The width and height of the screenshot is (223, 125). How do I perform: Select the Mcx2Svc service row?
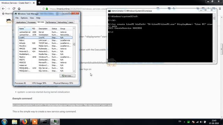pyautogui.click(x=45, y=46)
